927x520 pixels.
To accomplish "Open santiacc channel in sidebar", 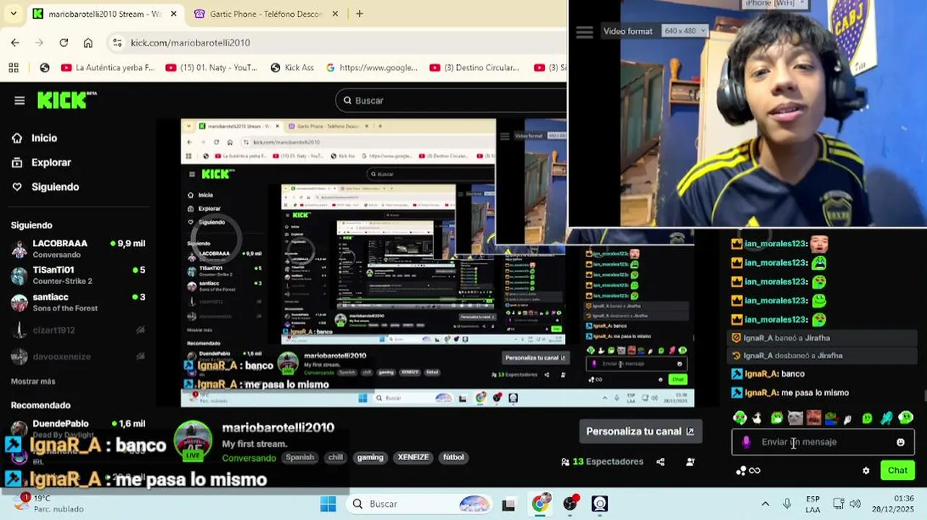I will point(78,302).
